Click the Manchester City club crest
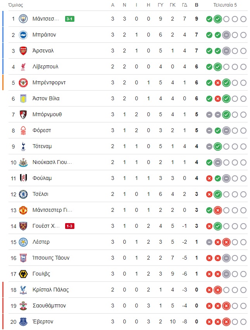This screenshot has width=250, height=330. tap(23, 19)
